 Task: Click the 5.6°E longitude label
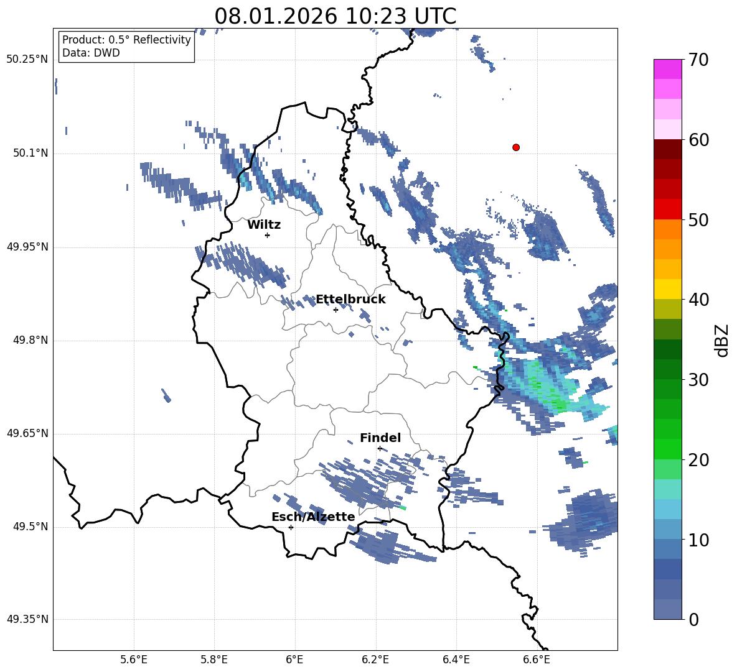pos(134,660)
